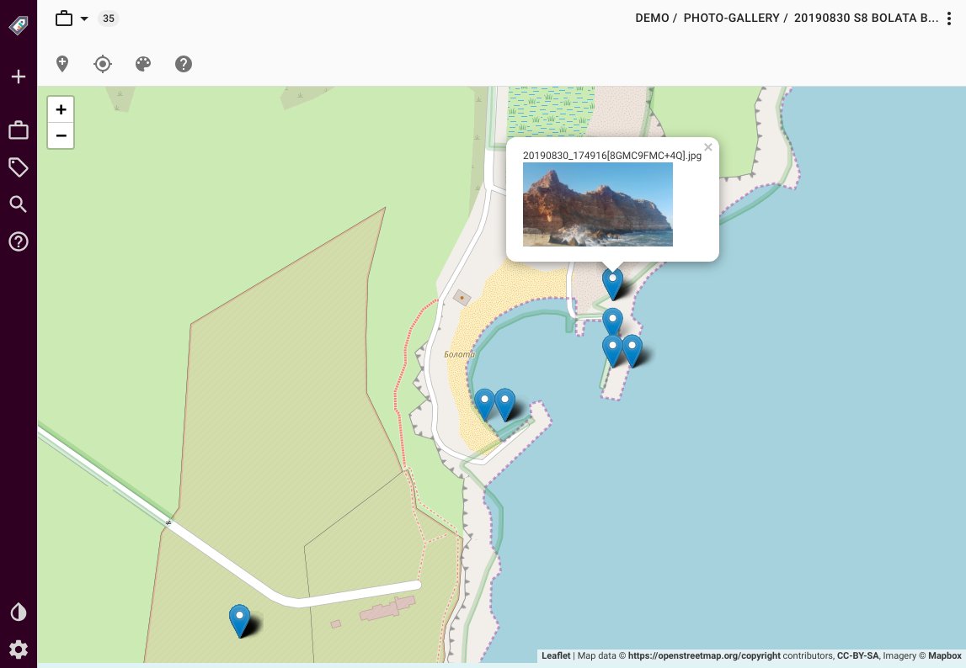This screenshot has height=668, width=966.
Task: Click the add map marker icon
Action: 62,64
